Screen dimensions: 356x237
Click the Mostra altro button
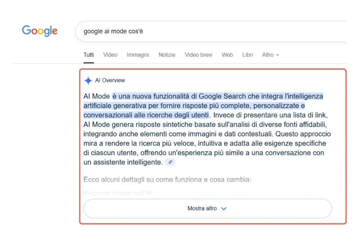[x=207, y=208]
